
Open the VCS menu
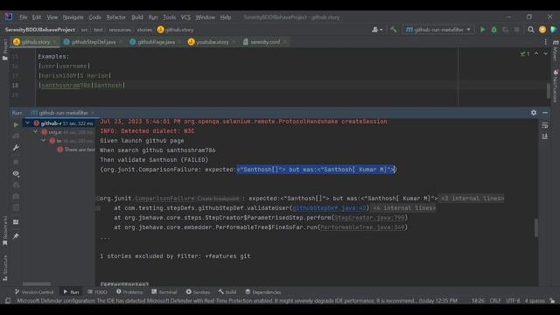185,17
